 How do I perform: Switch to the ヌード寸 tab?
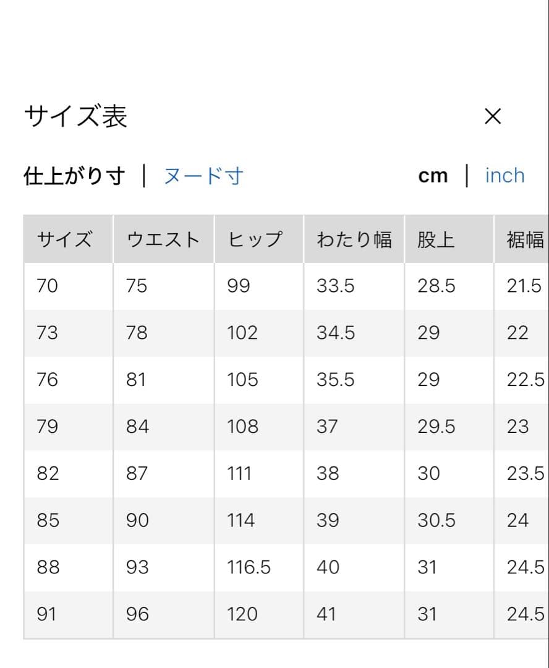click(x=203, y=176)
